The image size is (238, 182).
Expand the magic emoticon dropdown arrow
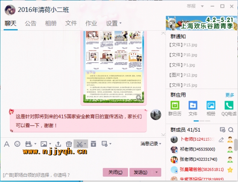(x=35, y=143)
